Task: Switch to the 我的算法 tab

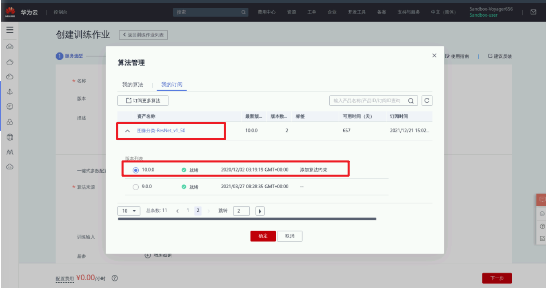Action: click(133, 85)
